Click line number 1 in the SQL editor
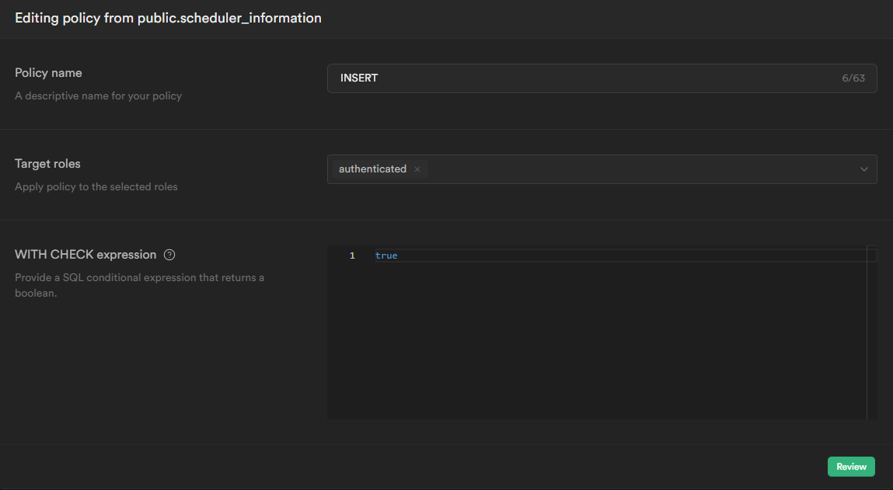Image resolution: width=893 pixels, height=490 pixels. (352, 255)
